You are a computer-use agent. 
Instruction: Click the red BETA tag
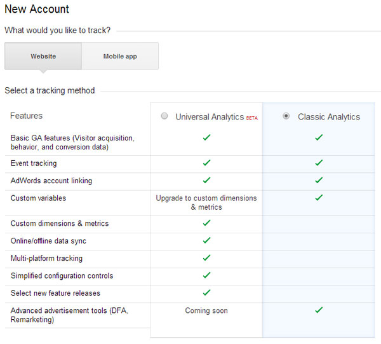tap(252, 118)
